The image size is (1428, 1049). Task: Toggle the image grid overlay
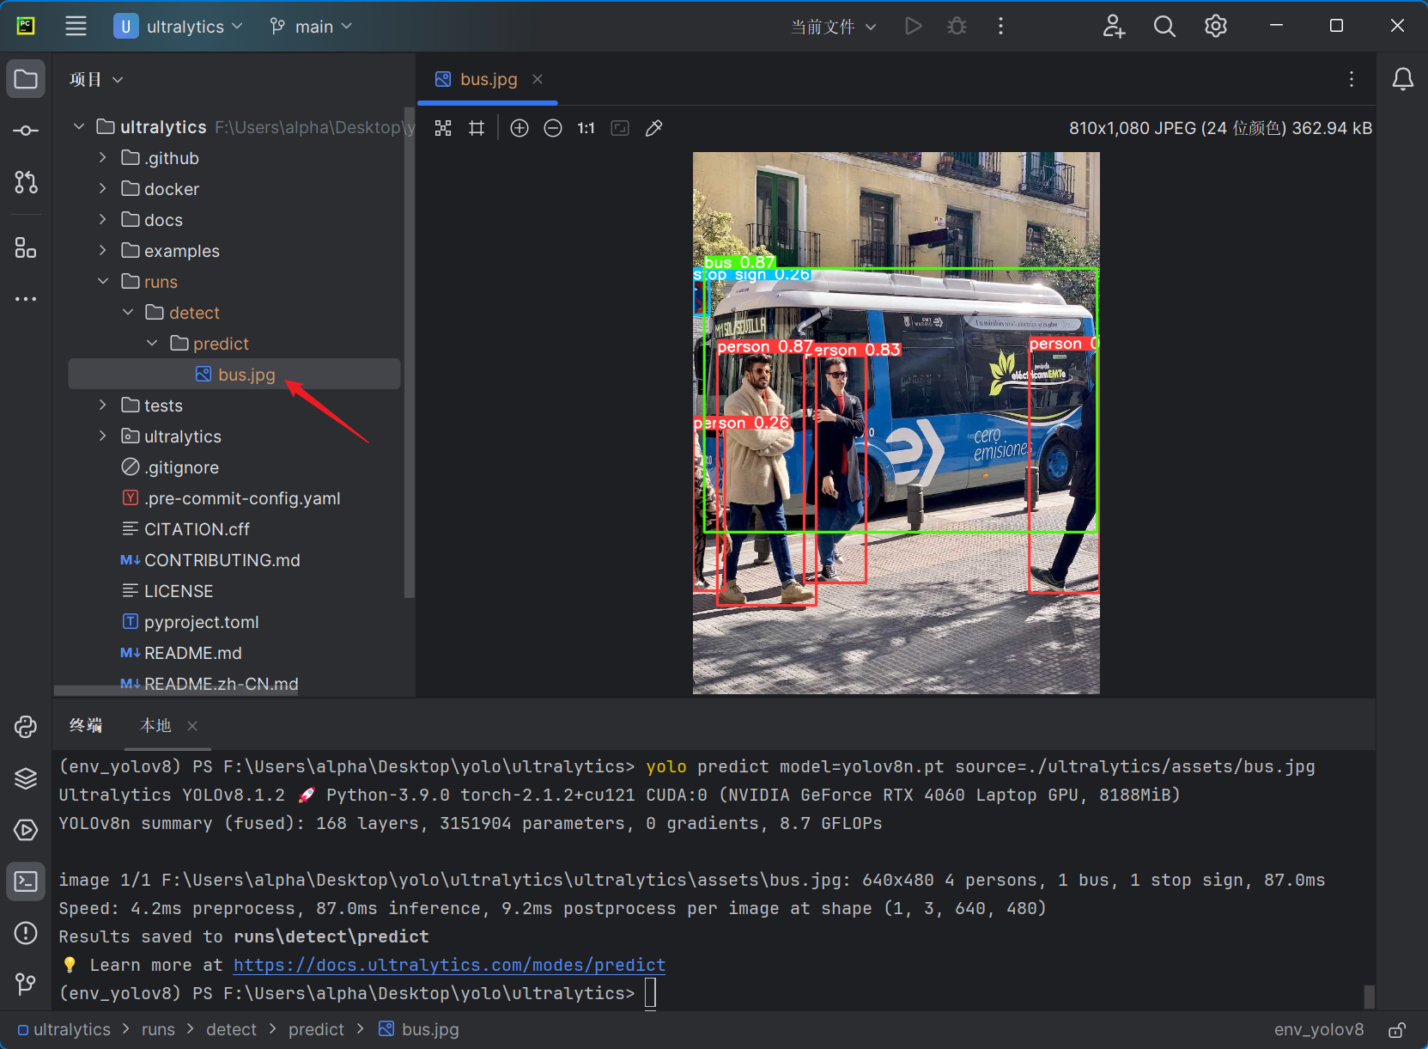click(477, 128)
